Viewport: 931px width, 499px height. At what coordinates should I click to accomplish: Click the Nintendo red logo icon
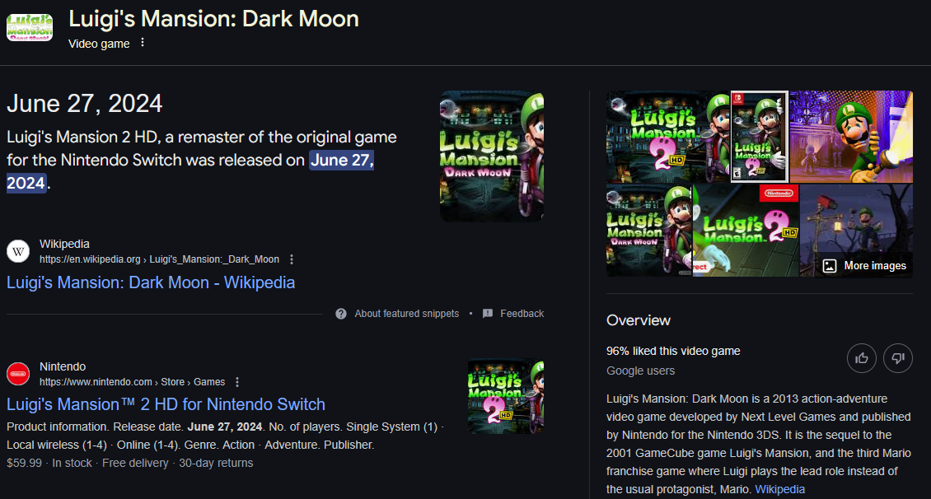(18, 374)
